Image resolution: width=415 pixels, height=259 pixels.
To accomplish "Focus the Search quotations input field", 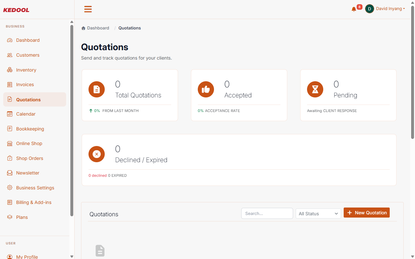I will (x=267, y=213).
